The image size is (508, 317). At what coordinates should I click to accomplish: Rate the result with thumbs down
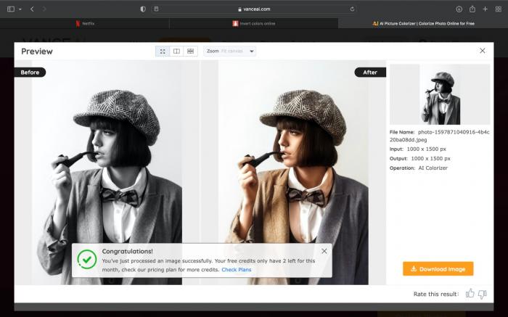coord(483,294)
